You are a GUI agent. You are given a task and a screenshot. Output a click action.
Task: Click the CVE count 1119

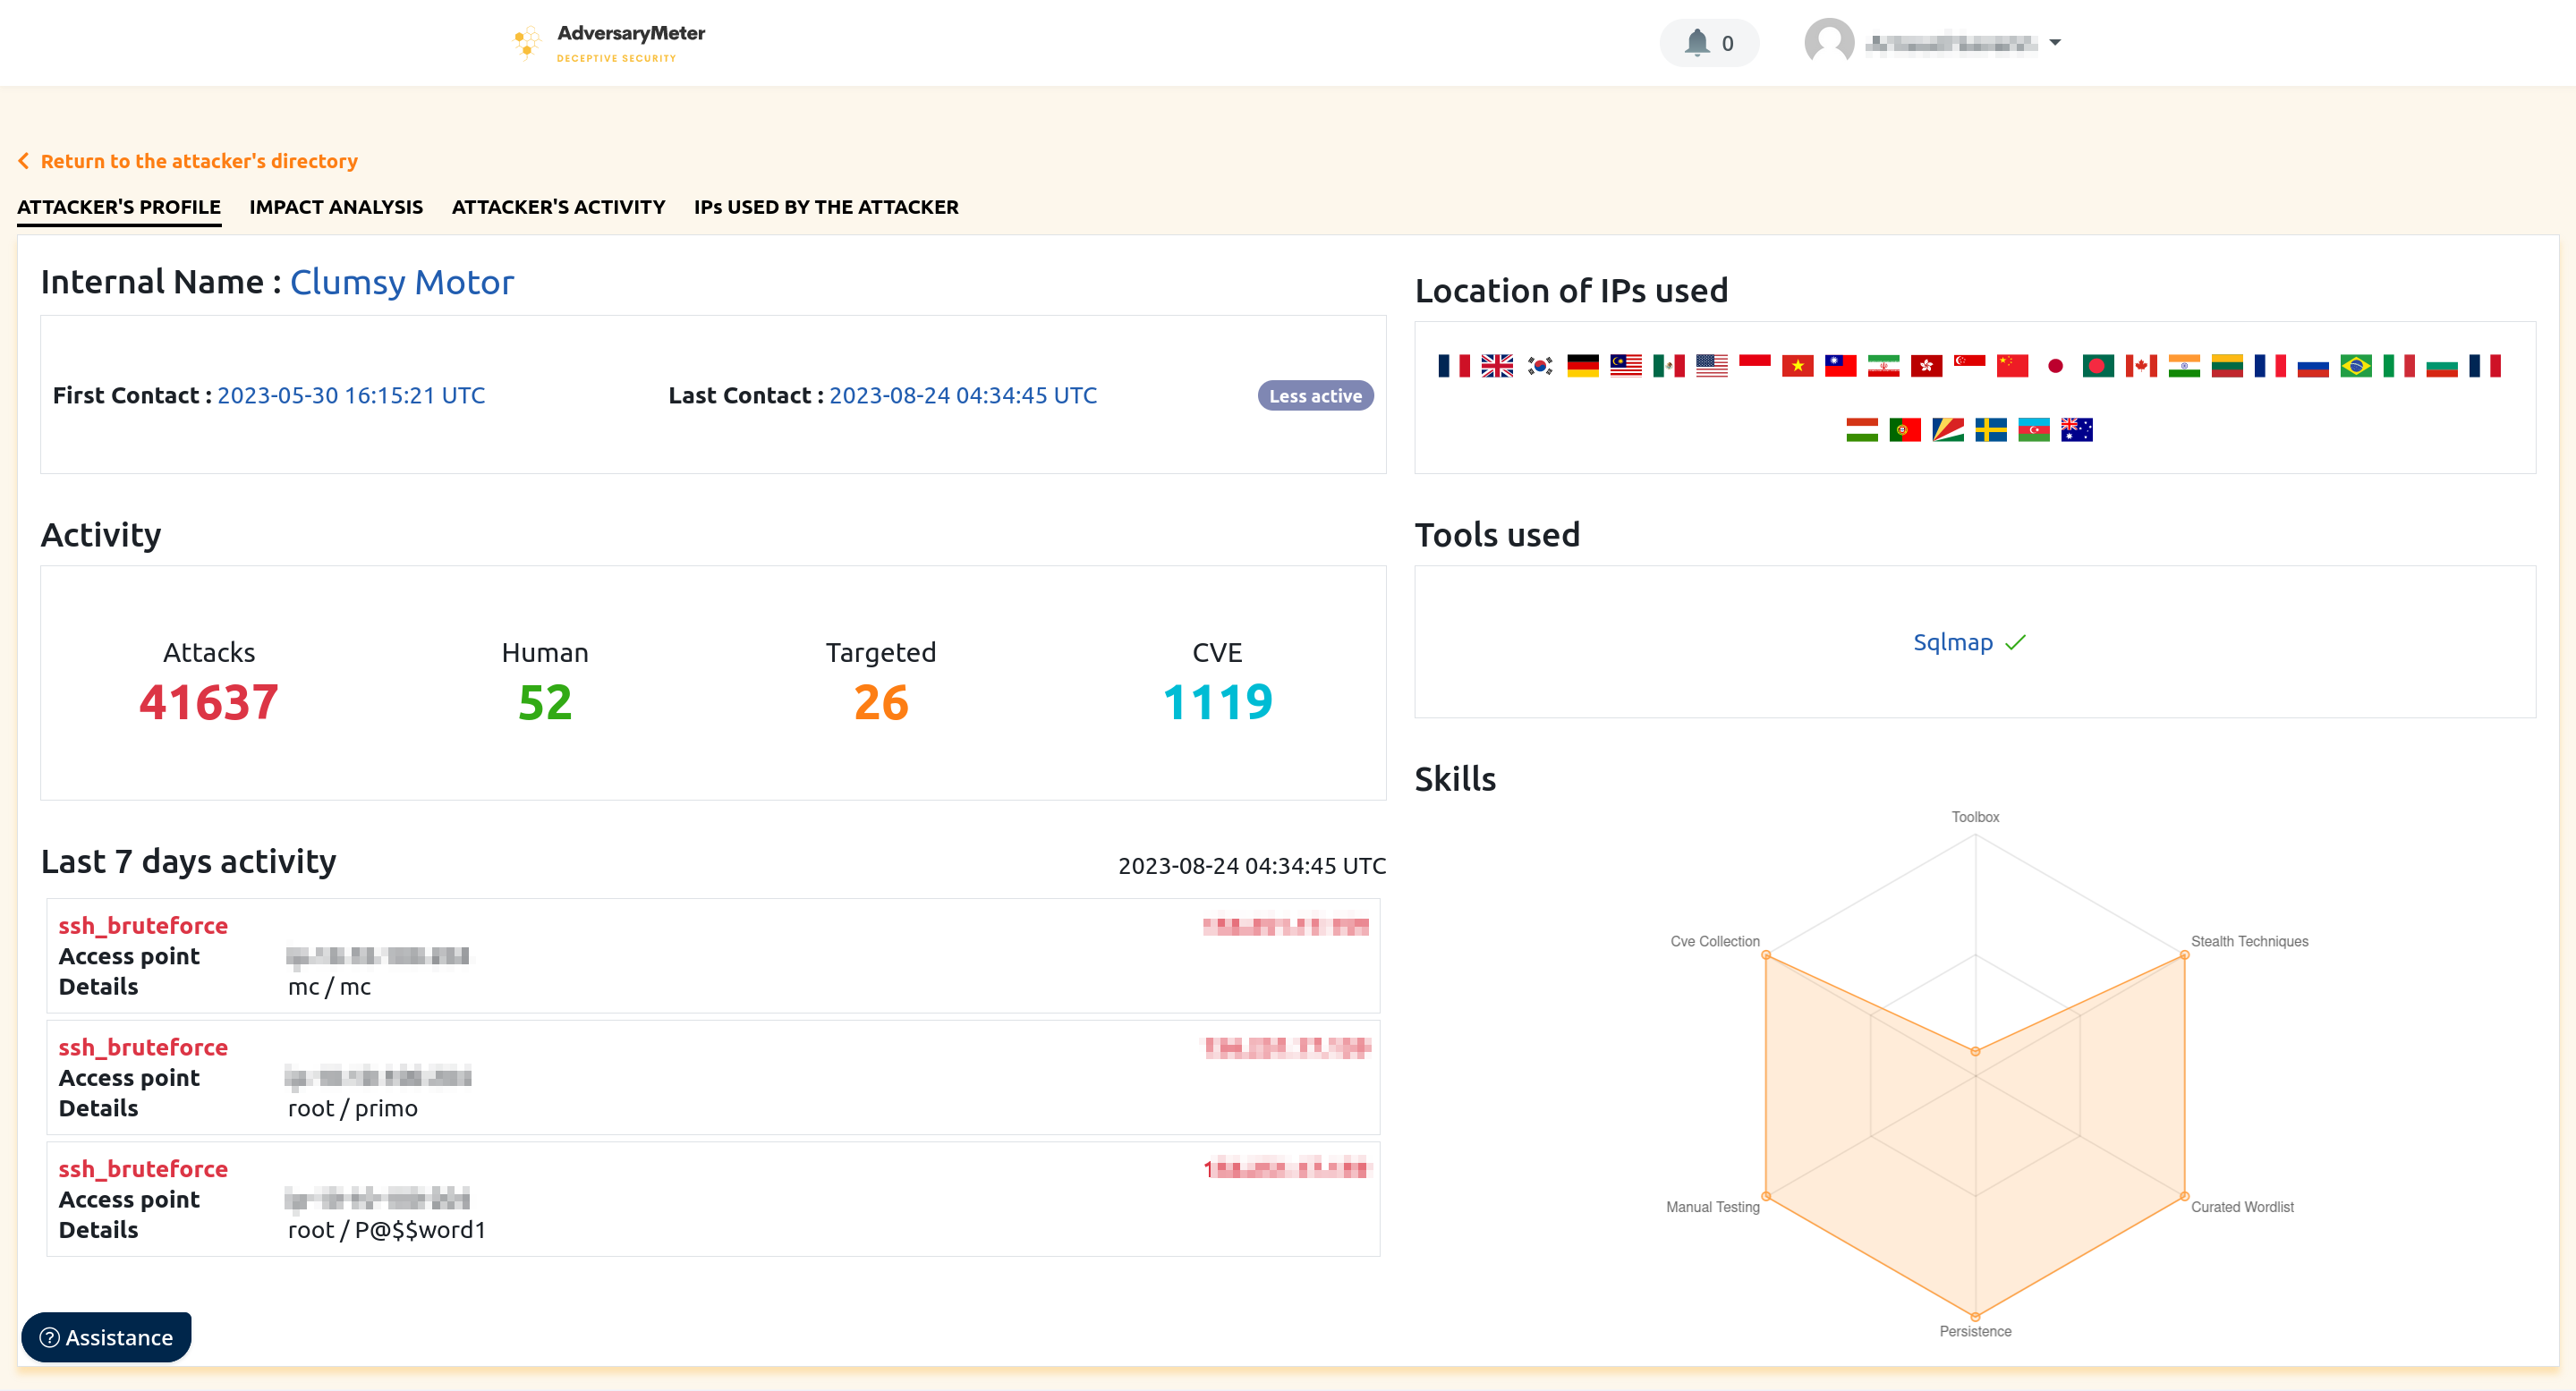pos(1217,702)
